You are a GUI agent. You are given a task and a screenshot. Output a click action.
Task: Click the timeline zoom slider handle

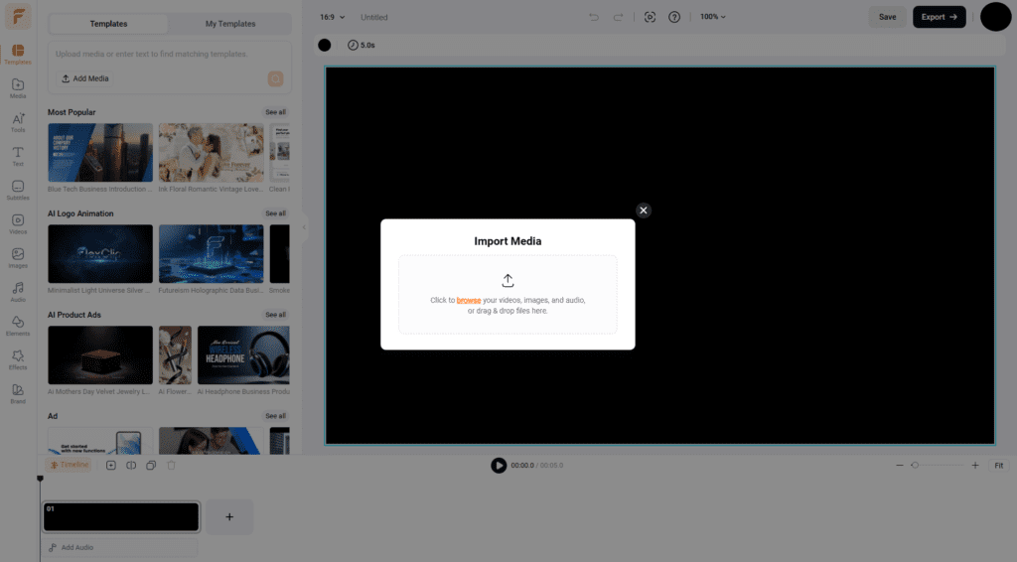click(915, 466)
